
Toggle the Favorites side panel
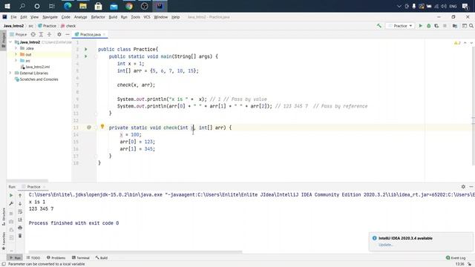coord(4,241)
